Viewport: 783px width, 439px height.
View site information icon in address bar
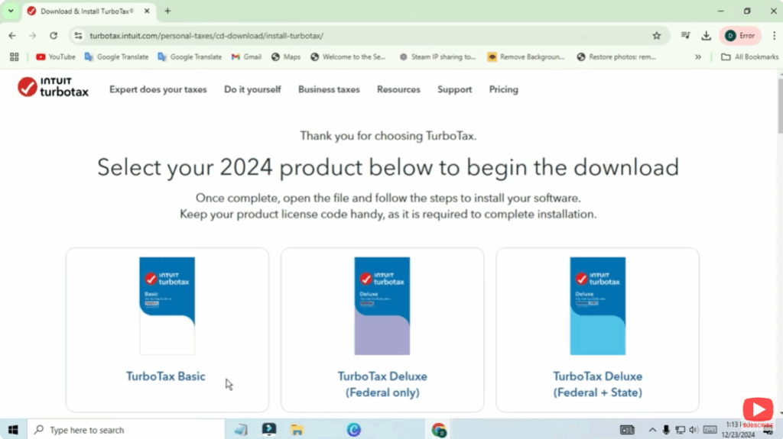point(78,35)
